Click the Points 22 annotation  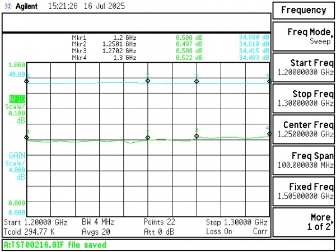coord(160,222)
